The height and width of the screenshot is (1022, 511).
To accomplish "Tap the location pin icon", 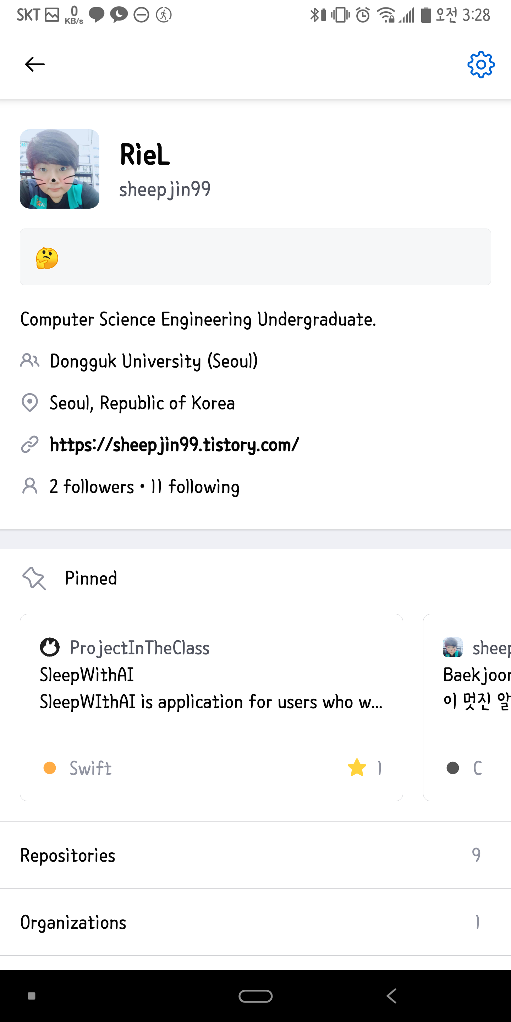I will point(30,403).
